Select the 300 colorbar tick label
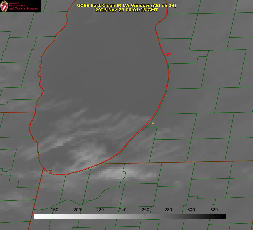253x230 pixels. pos(191,210)
